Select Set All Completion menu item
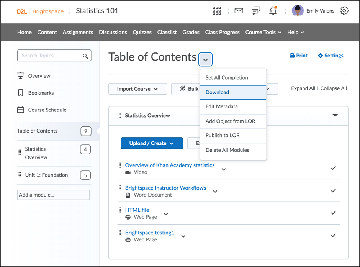 pyautogui.click(x=233, y=78)
